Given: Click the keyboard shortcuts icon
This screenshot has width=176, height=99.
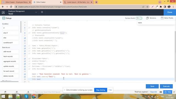Looking at the screenshot, I should [x=161, y=92].
